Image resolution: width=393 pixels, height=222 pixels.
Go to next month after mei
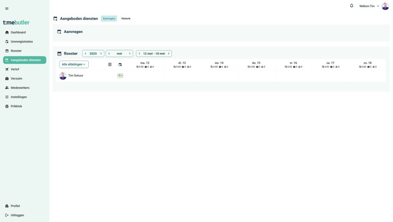pos(130,54)
